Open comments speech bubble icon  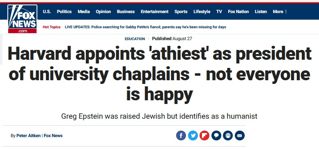click(216, 135)
